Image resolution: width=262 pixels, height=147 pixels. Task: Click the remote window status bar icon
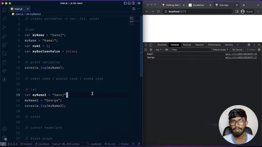click(3, 144)
